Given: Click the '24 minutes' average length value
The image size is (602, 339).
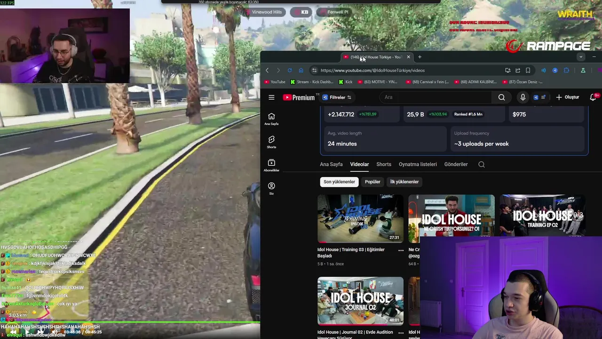Looking at the screenshot, I should pyautogui.click(x=342, y=144).
